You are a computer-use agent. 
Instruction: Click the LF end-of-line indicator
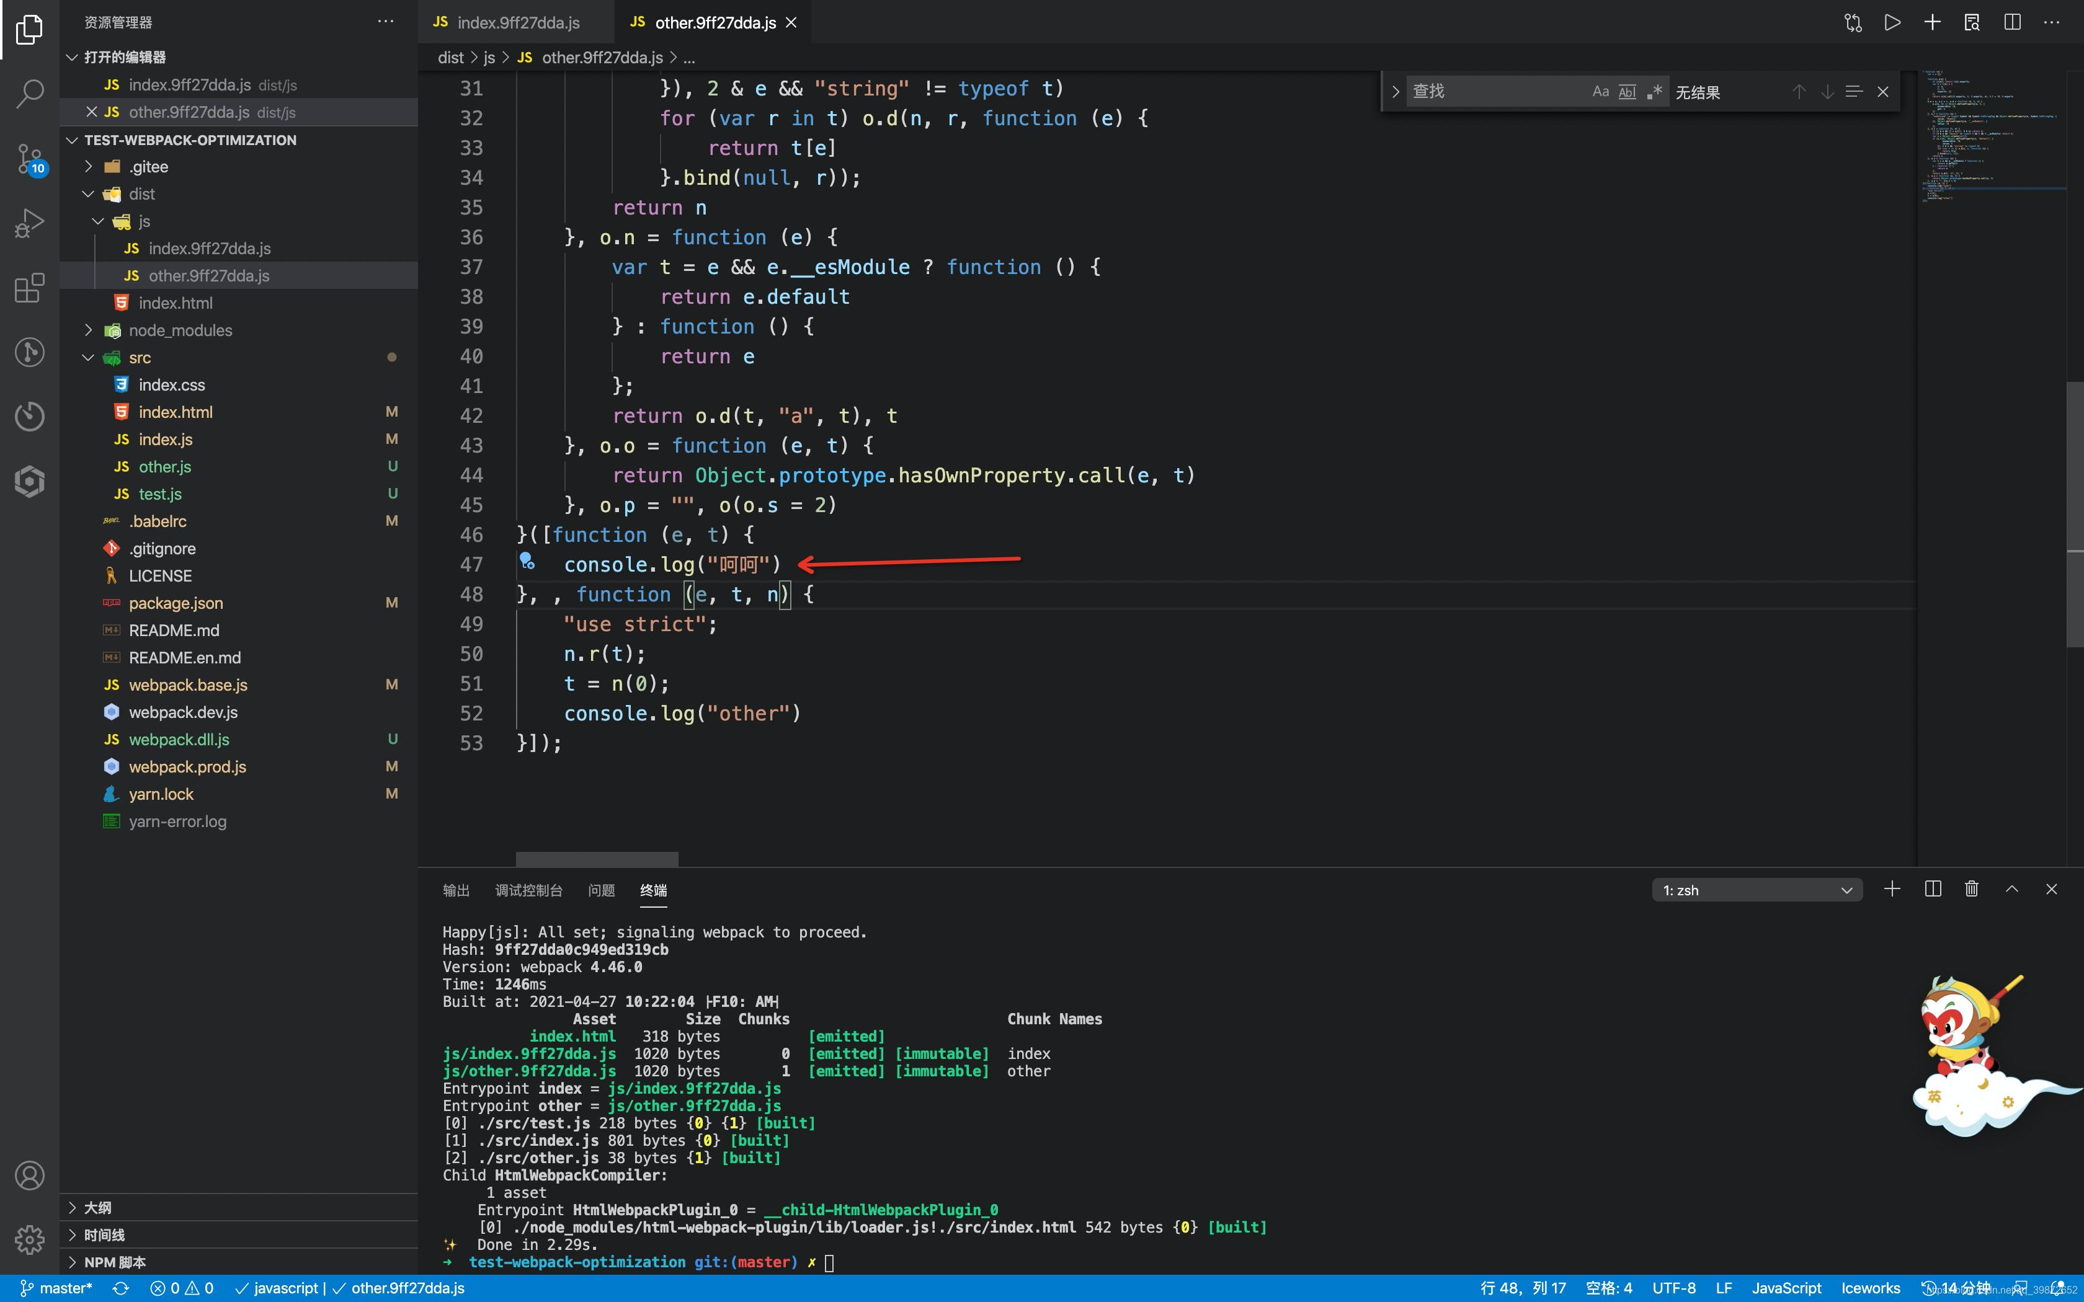[1724, 1288]
